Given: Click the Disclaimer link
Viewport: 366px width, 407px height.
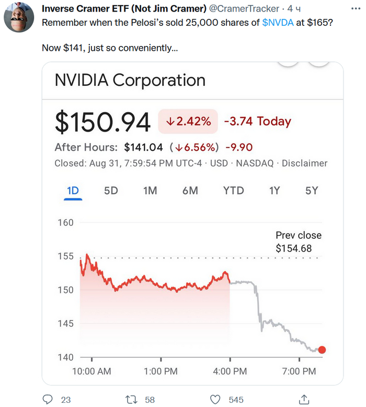Looking at the screenshot, I should click(304, 163).
